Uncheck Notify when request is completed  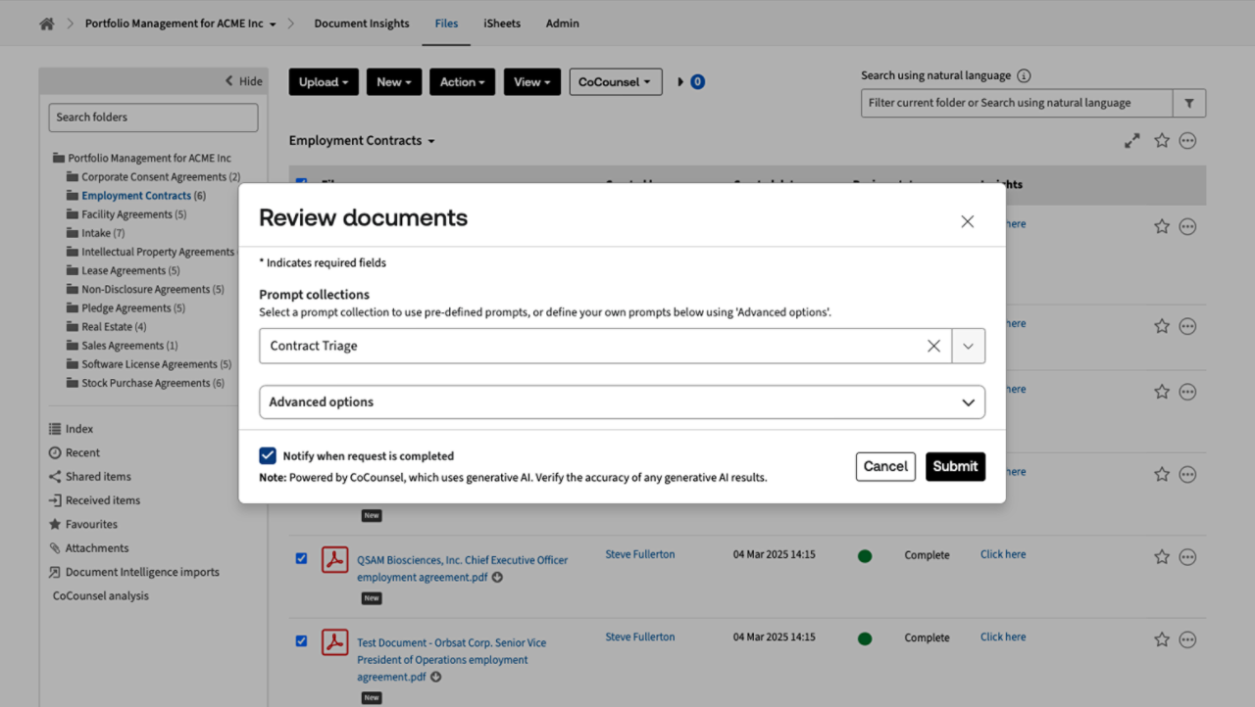tap(268, 455)
